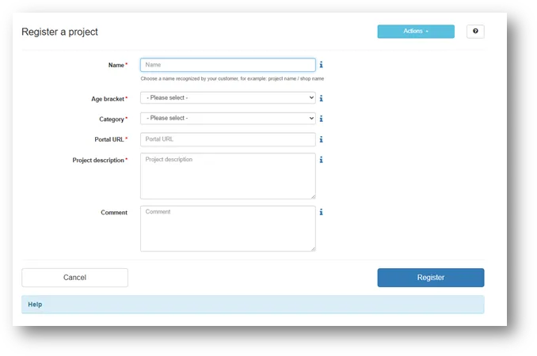Screen dimensions: 537x356
Task: Click the Category label
Action: [x=112, y=119]
